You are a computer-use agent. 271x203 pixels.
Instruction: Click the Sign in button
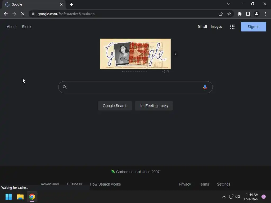[253, 27]
